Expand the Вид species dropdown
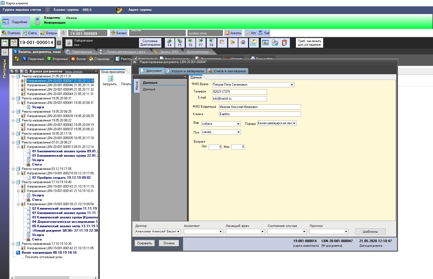 238,124
